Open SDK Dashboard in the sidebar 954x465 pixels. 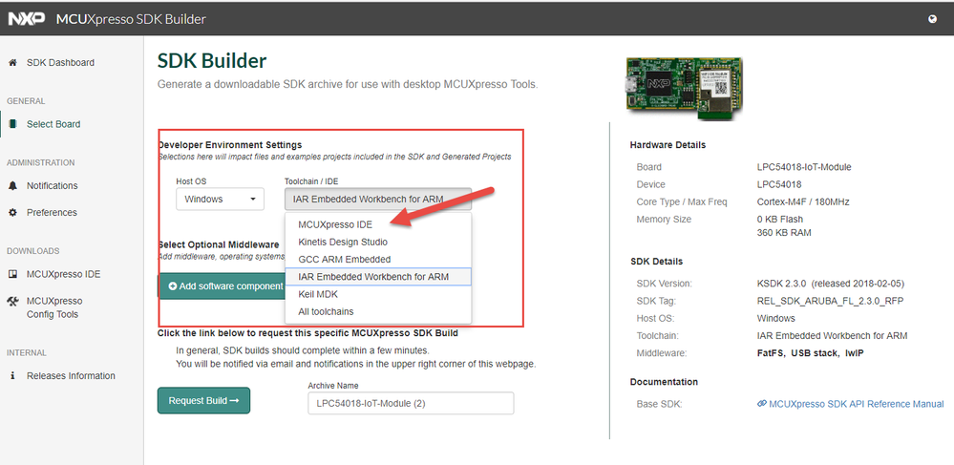[60, 62]
